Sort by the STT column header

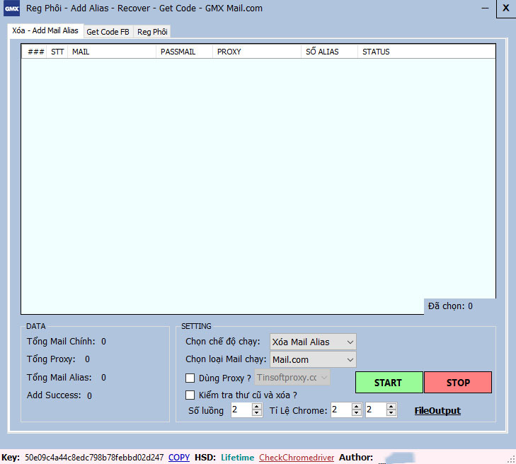coord(57,52)
